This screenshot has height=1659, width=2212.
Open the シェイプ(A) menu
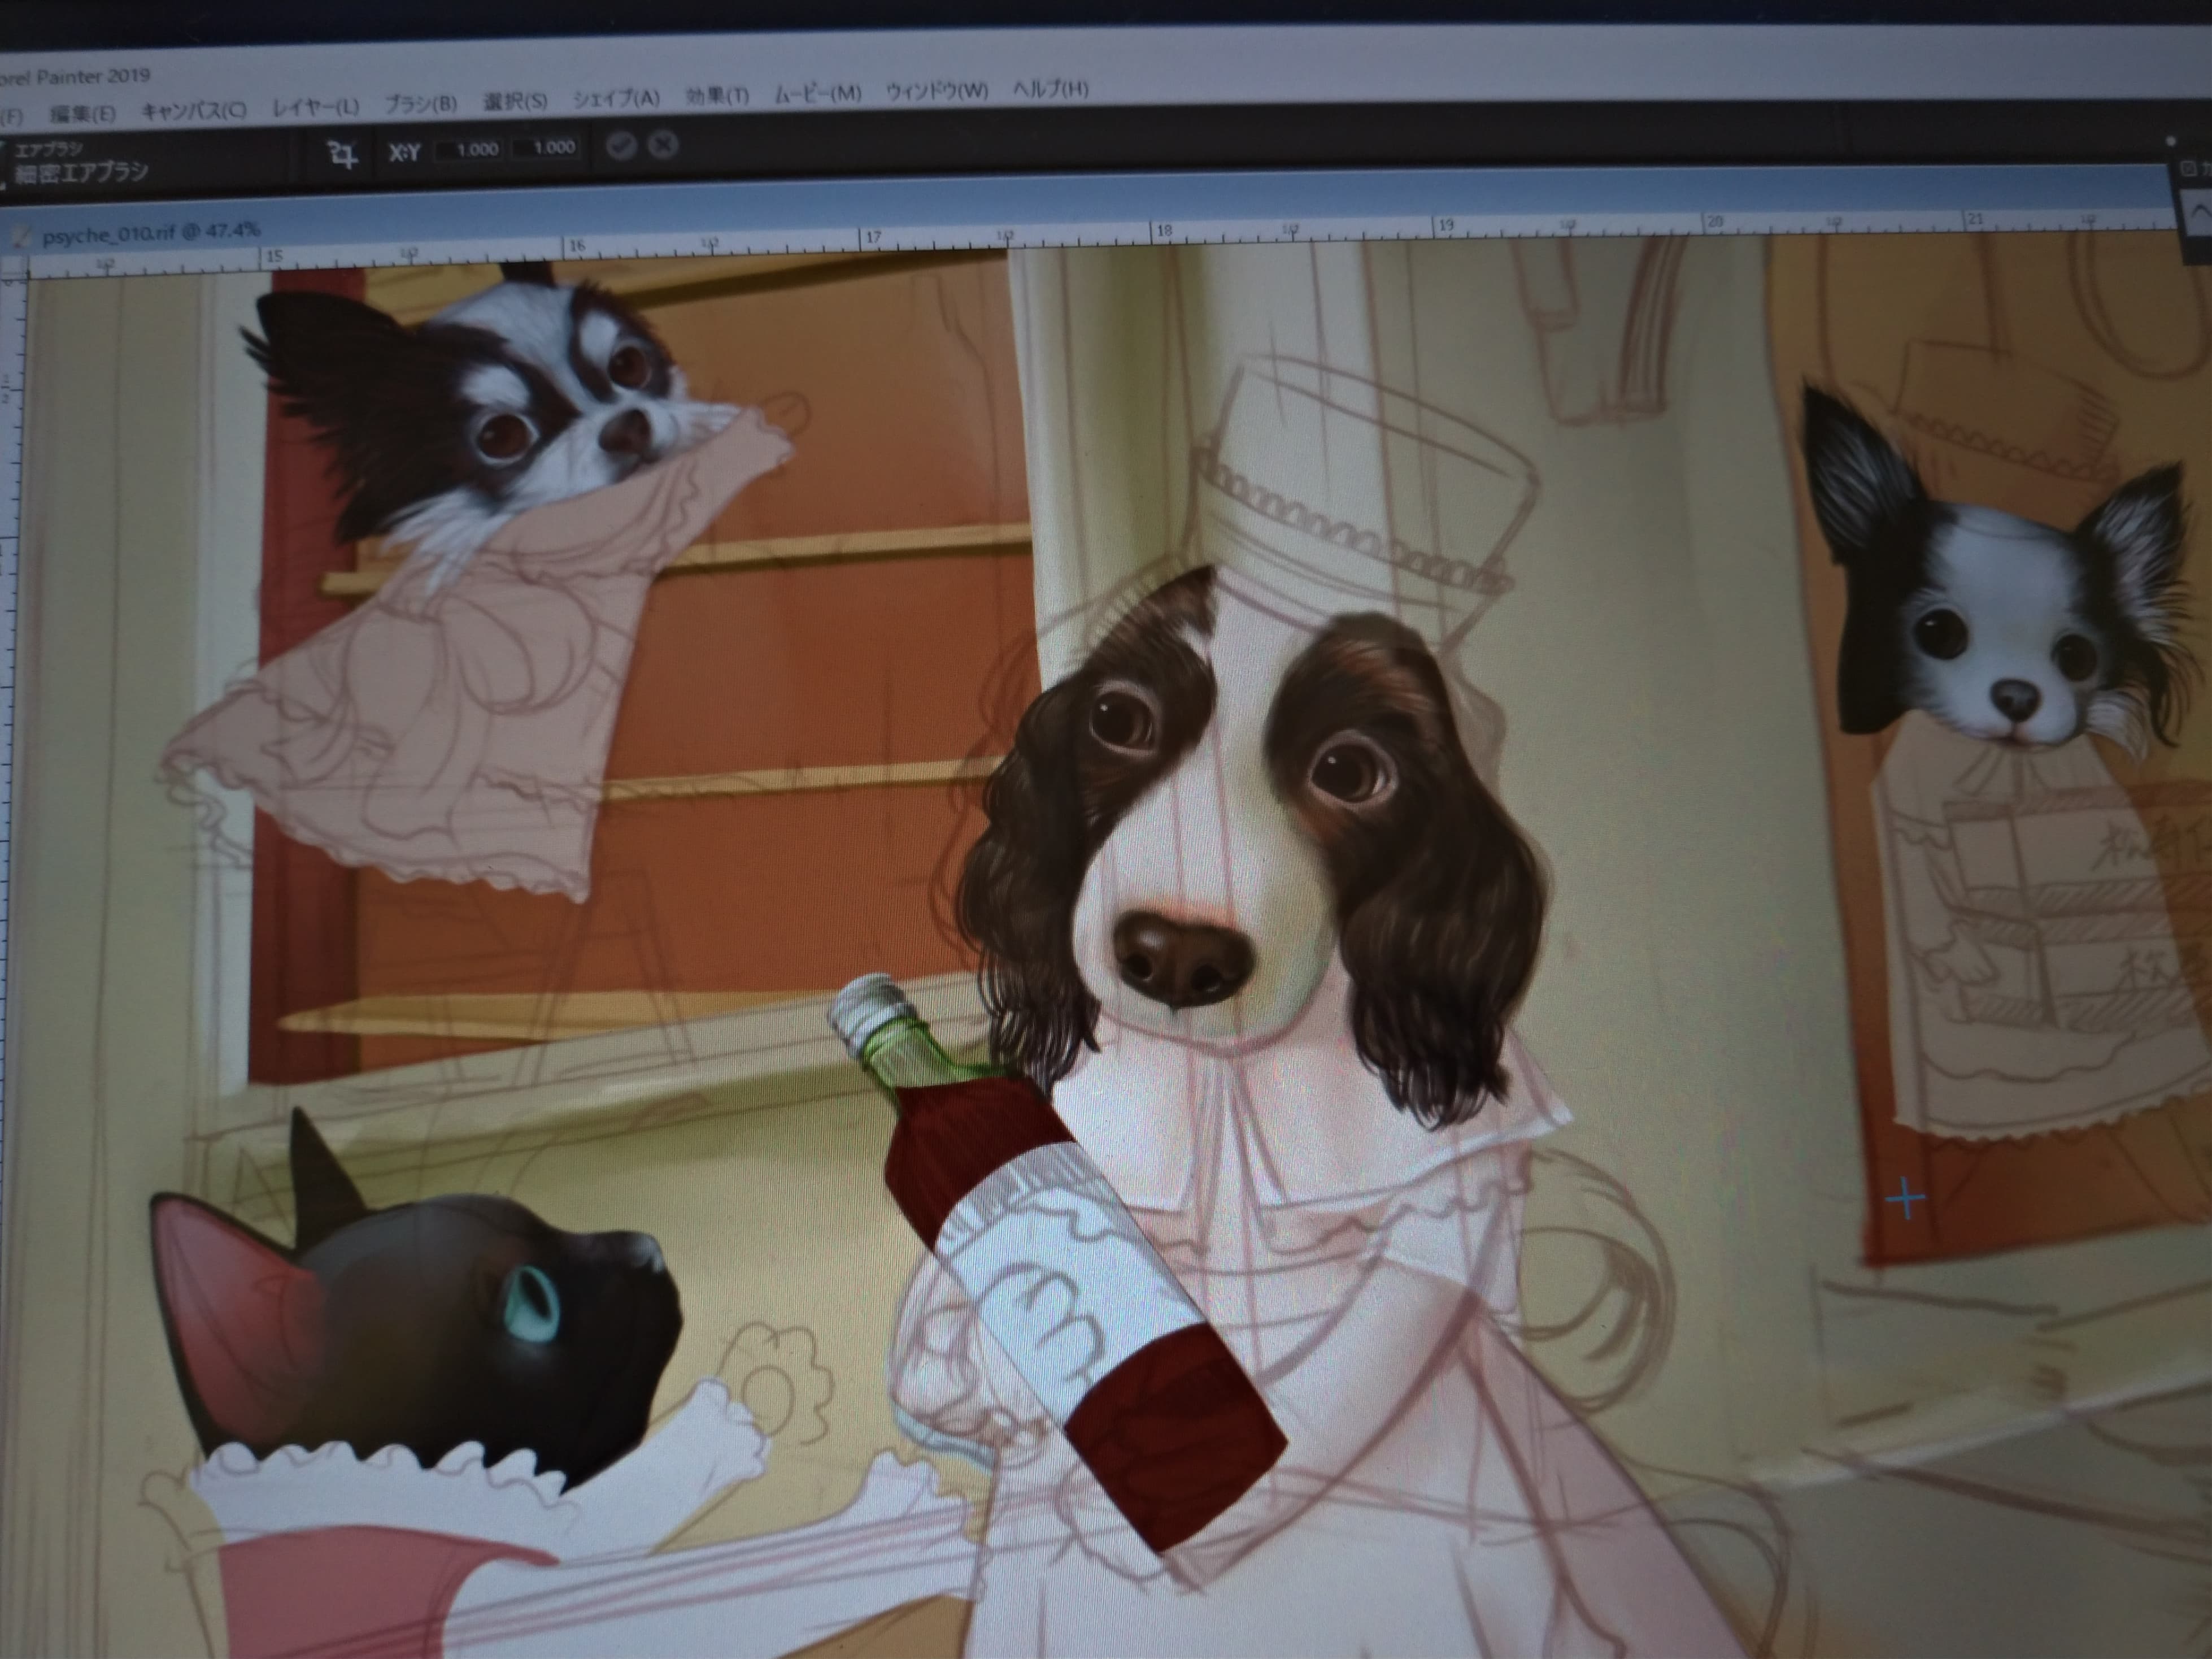pos(616,99)
